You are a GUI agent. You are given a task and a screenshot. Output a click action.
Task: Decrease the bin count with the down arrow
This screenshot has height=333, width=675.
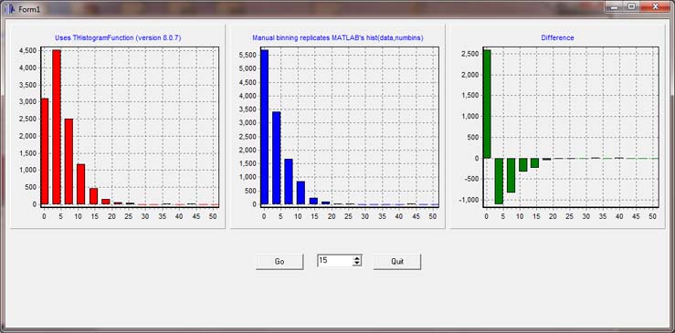pos(357,263)
